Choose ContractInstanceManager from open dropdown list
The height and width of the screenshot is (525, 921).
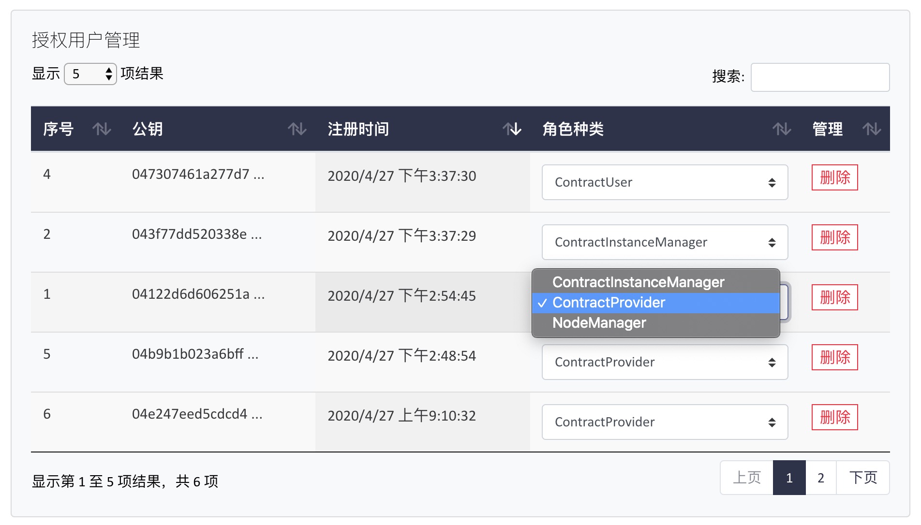pyautogui.click(x=638, y=282)
